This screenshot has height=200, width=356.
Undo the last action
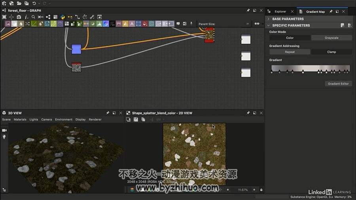34,4
